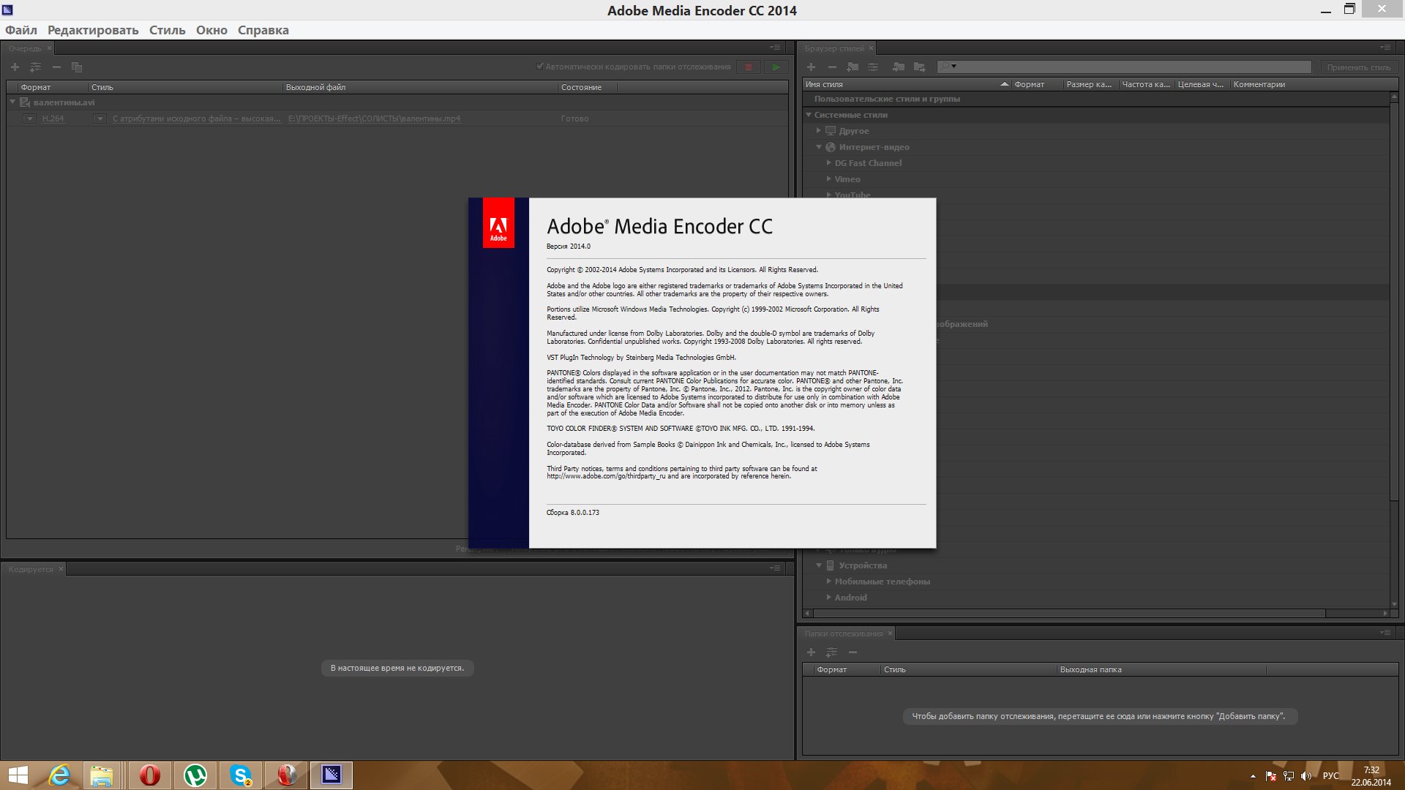Viewport: 1405px width, 790px height.
Task: Click the Import Presets folder icon
Action: point(899,67)
